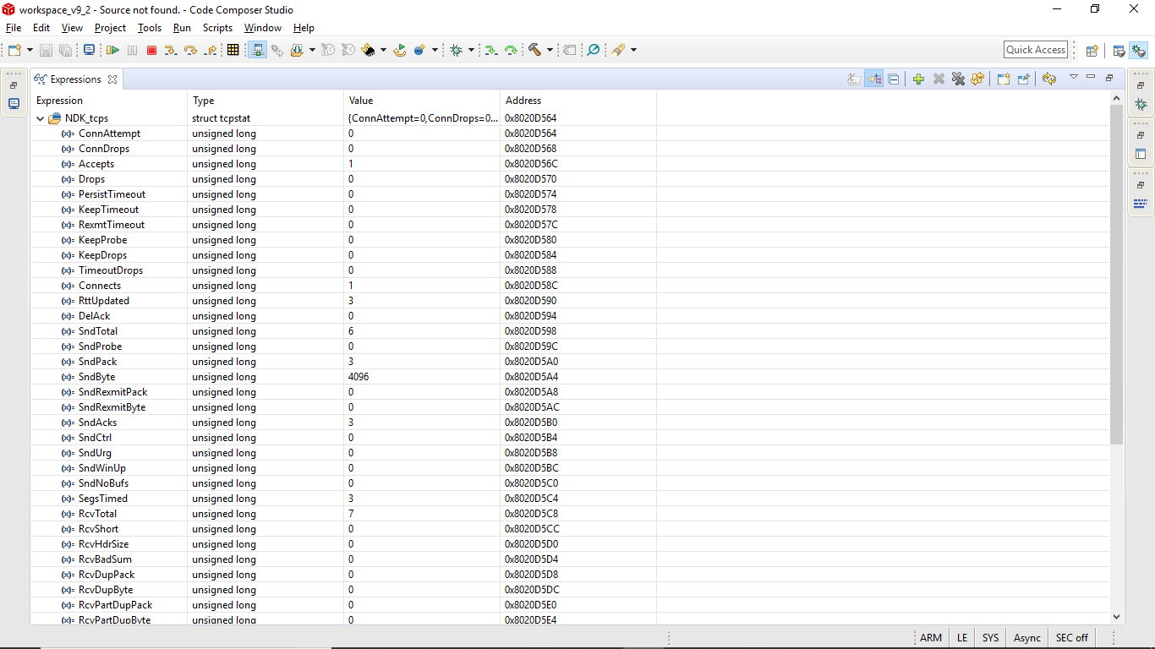The height and width of the screenshot is (649, 1155).
Task: Terminate the debug session with red square
Action: [152, 50]
